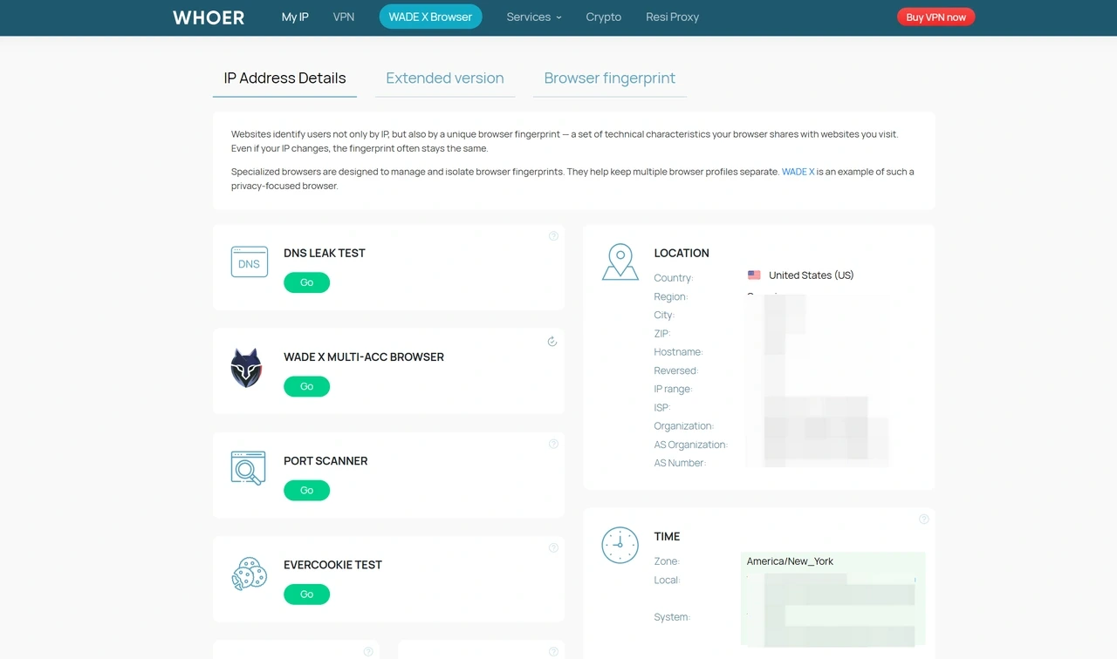
Task: Click the PORT SCANNER heading
Action: (x=326, y=461)
